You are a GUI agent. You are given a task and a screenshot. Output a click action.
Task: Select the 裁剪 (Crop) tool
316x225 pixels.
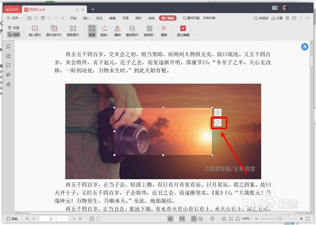point(92,31)
